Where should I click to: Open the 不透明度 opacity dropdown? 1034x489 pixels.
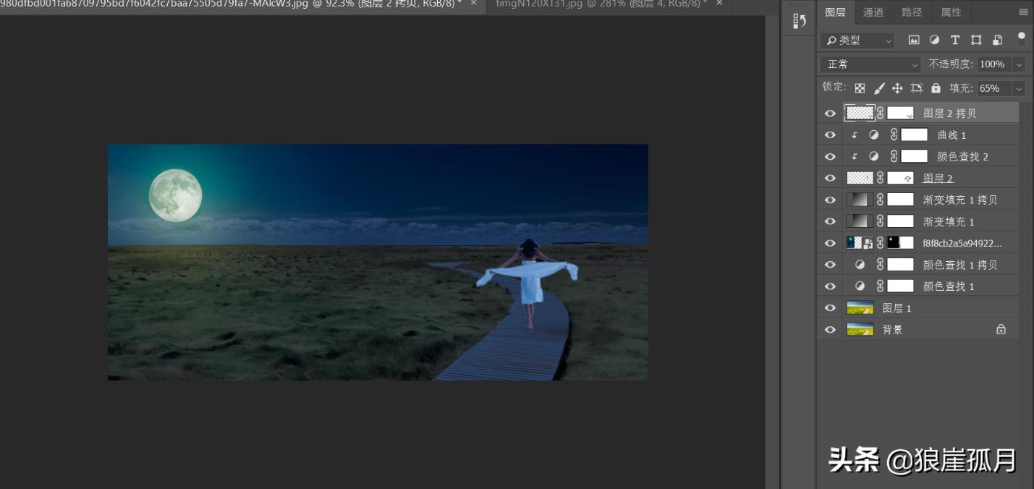pyautogui.click(x=1019, y=64)
